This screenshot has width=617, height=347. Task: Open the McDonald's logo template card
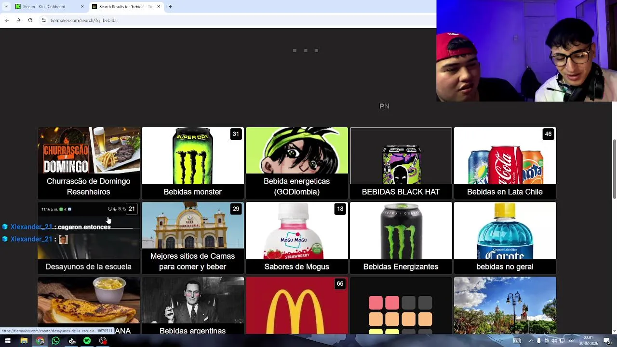pos(297,306)
